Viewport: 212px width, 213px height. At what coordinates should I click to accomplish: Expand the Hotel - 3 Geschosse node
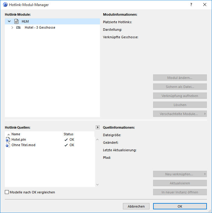tap(12, 28)
